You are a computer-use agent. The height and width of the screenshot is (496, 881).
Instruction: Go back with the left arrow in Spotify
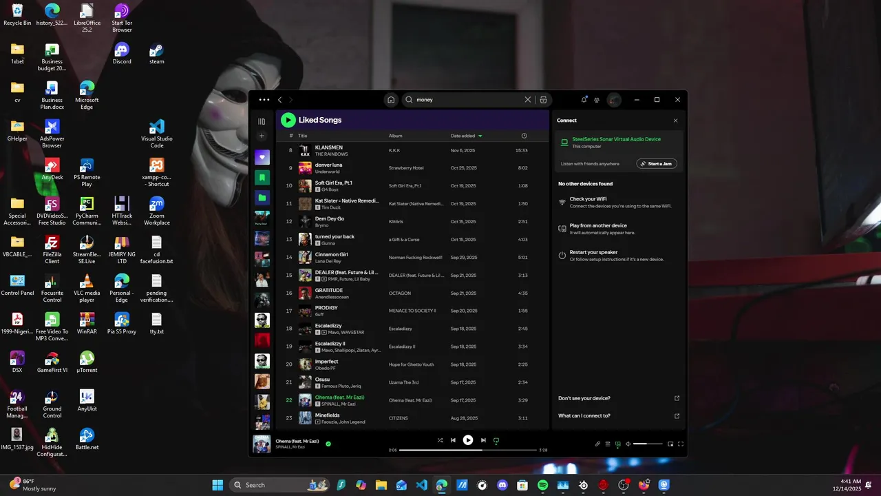point(279,100)
